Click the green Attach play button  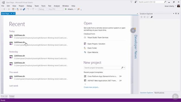click(66, 9)
